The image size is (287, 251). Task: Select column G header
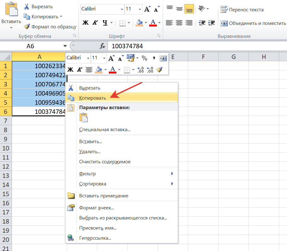tap(234, 57)
